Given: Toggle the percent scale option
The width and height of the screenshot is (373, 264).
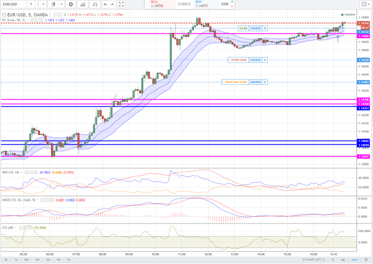Looking at the screenshot, I should click(x=332, y=259).
